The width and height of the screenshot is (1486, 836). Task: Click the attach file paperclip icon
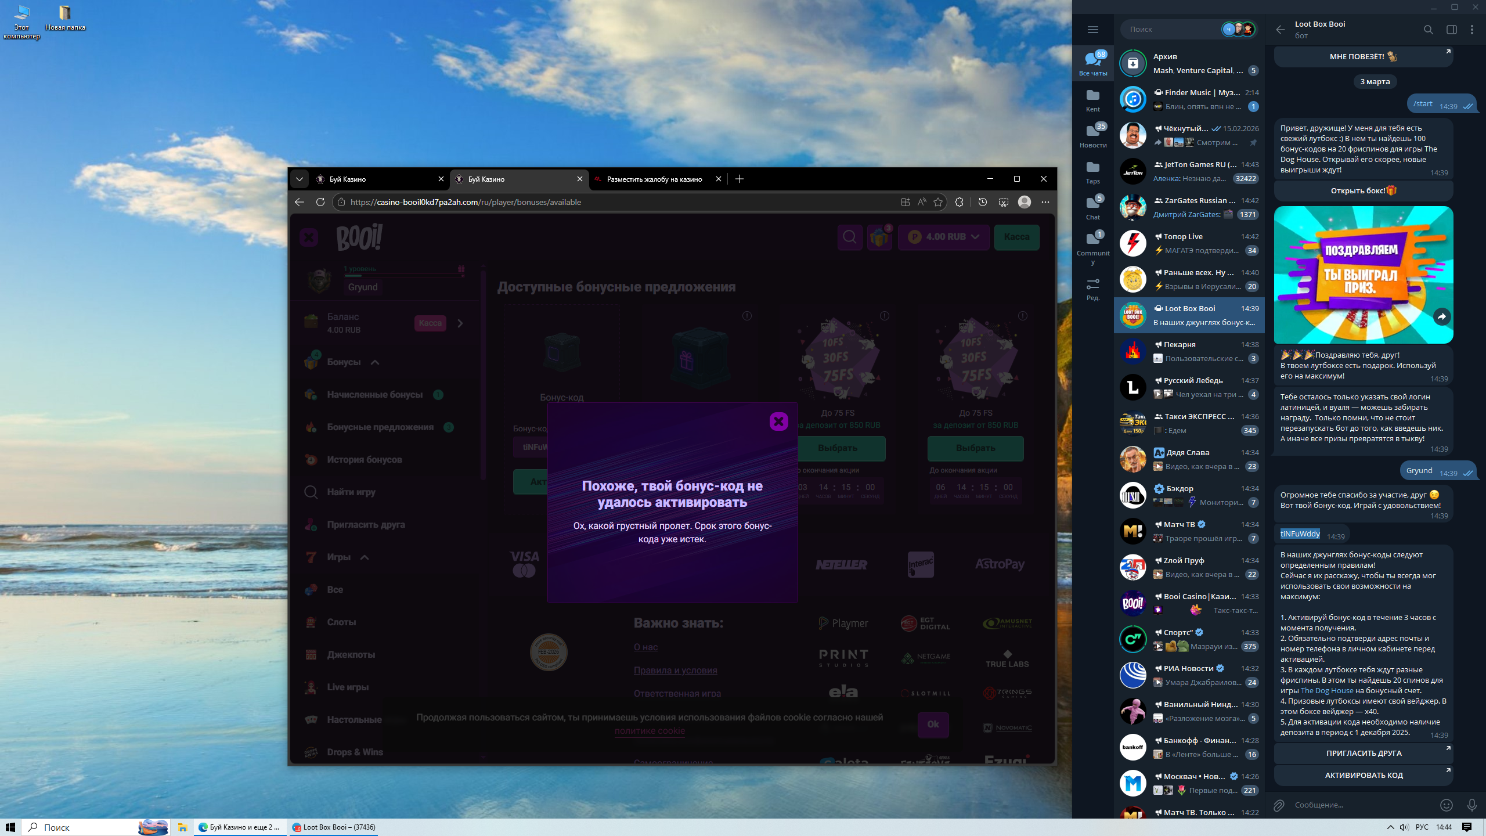coord(1279,805)
